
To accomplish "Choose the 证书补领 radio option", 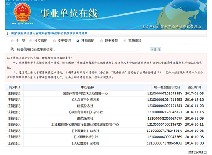I will [101, 41].
